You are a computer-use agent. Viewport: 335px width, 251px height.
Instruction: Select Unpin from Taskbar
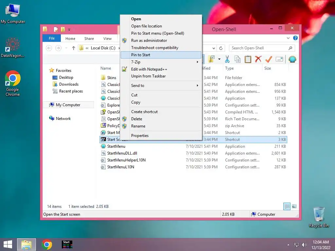pyautogui.click(x=161, y=76)
